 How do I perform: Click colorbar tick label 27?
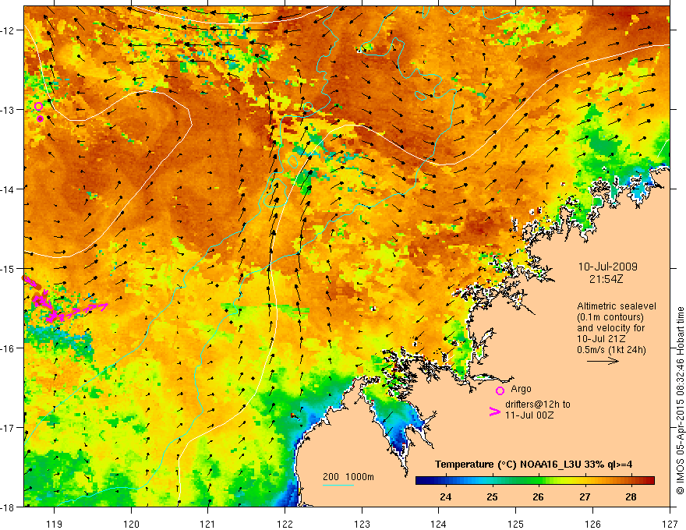(585, 497)
